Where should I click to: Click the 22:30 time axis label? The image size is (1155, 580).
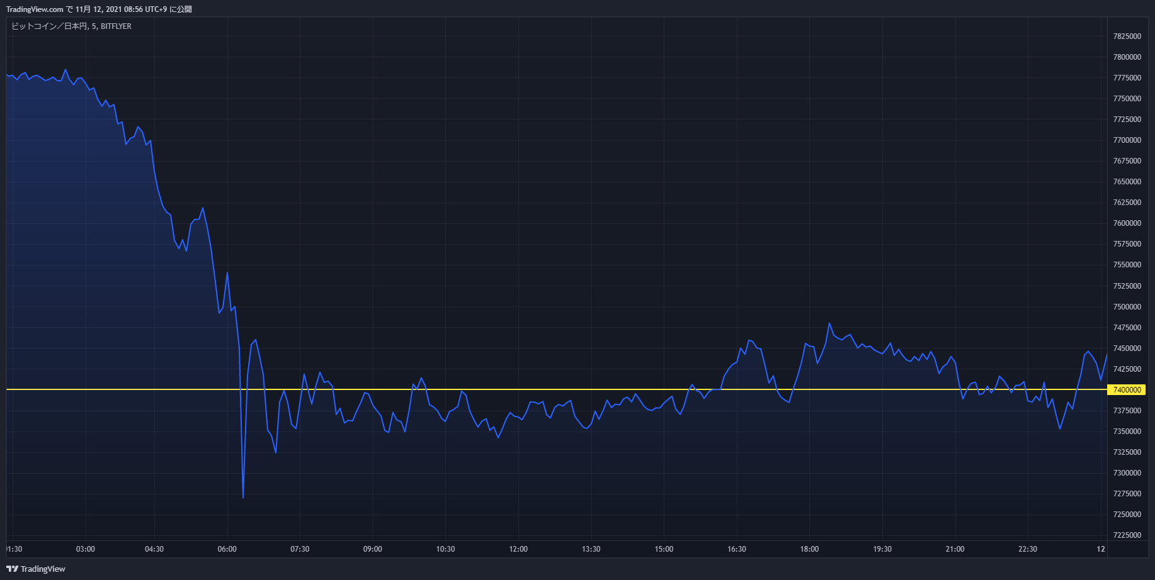point(1028,549)
